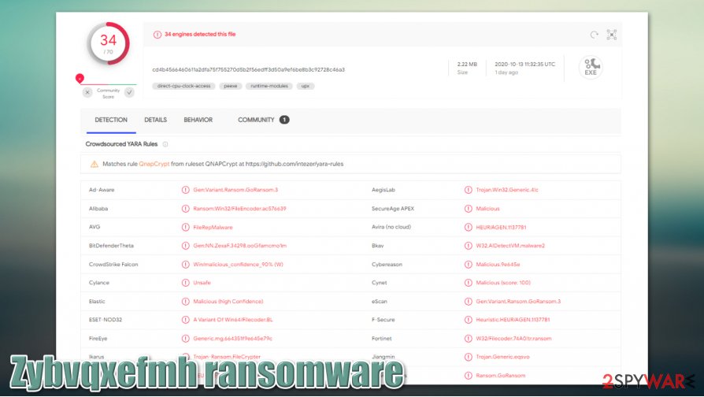Click 'Malicious (high Confidence)' result for Elastic
This screenshot has height=397, width=704.
[228, 302]
